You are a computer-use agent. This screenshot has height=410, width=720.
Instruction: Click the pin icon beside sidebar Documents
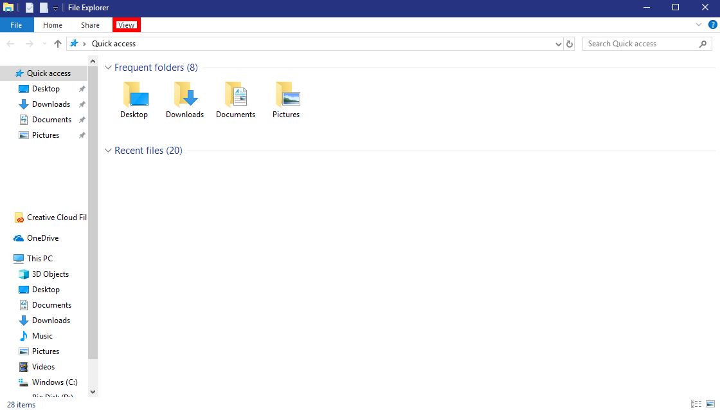(x=82, y=120)
